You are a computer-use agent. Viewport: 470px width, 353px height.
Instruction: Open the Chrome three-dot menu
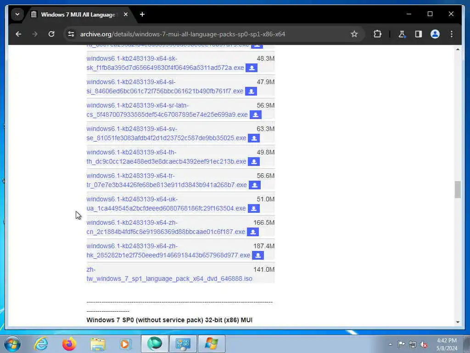(452, 34)
